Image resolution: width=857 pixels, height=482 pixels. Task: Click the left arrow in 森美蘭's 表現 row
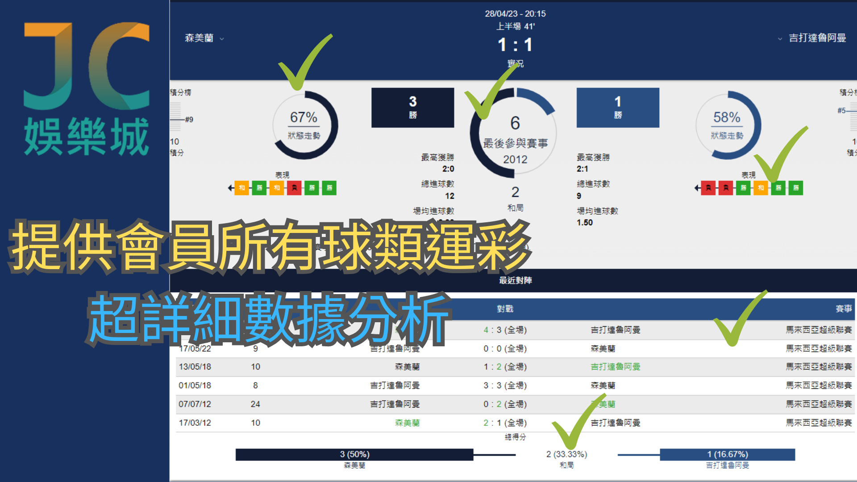231,188
